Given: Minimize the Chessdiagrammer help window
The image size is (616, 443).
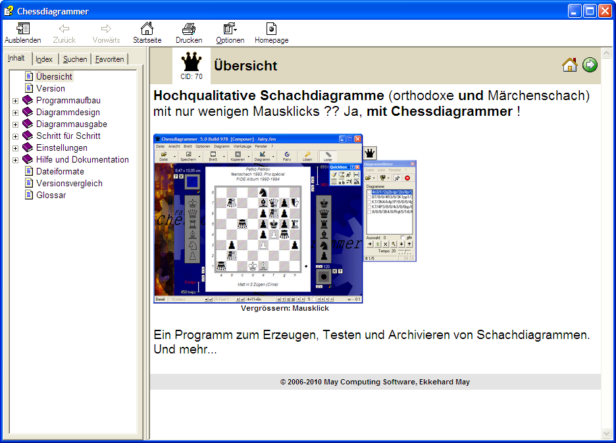Looking at the screenshot, I should coord(575,11).
